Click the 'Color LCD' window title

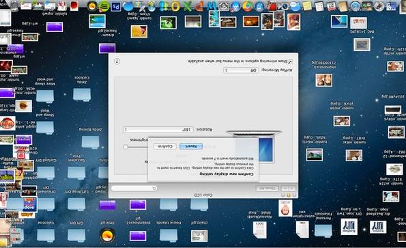pyautogui.click(x=203, y=195)
